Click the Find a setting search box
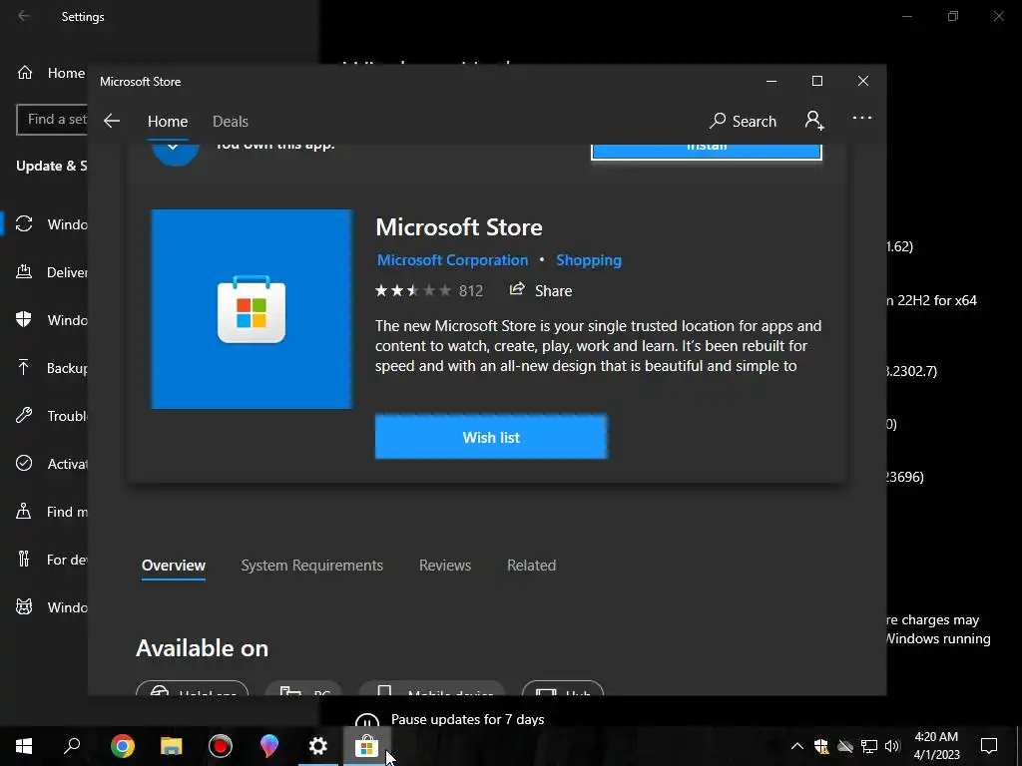This screenshot has width=1022, height=766. [x=52, y=120]
